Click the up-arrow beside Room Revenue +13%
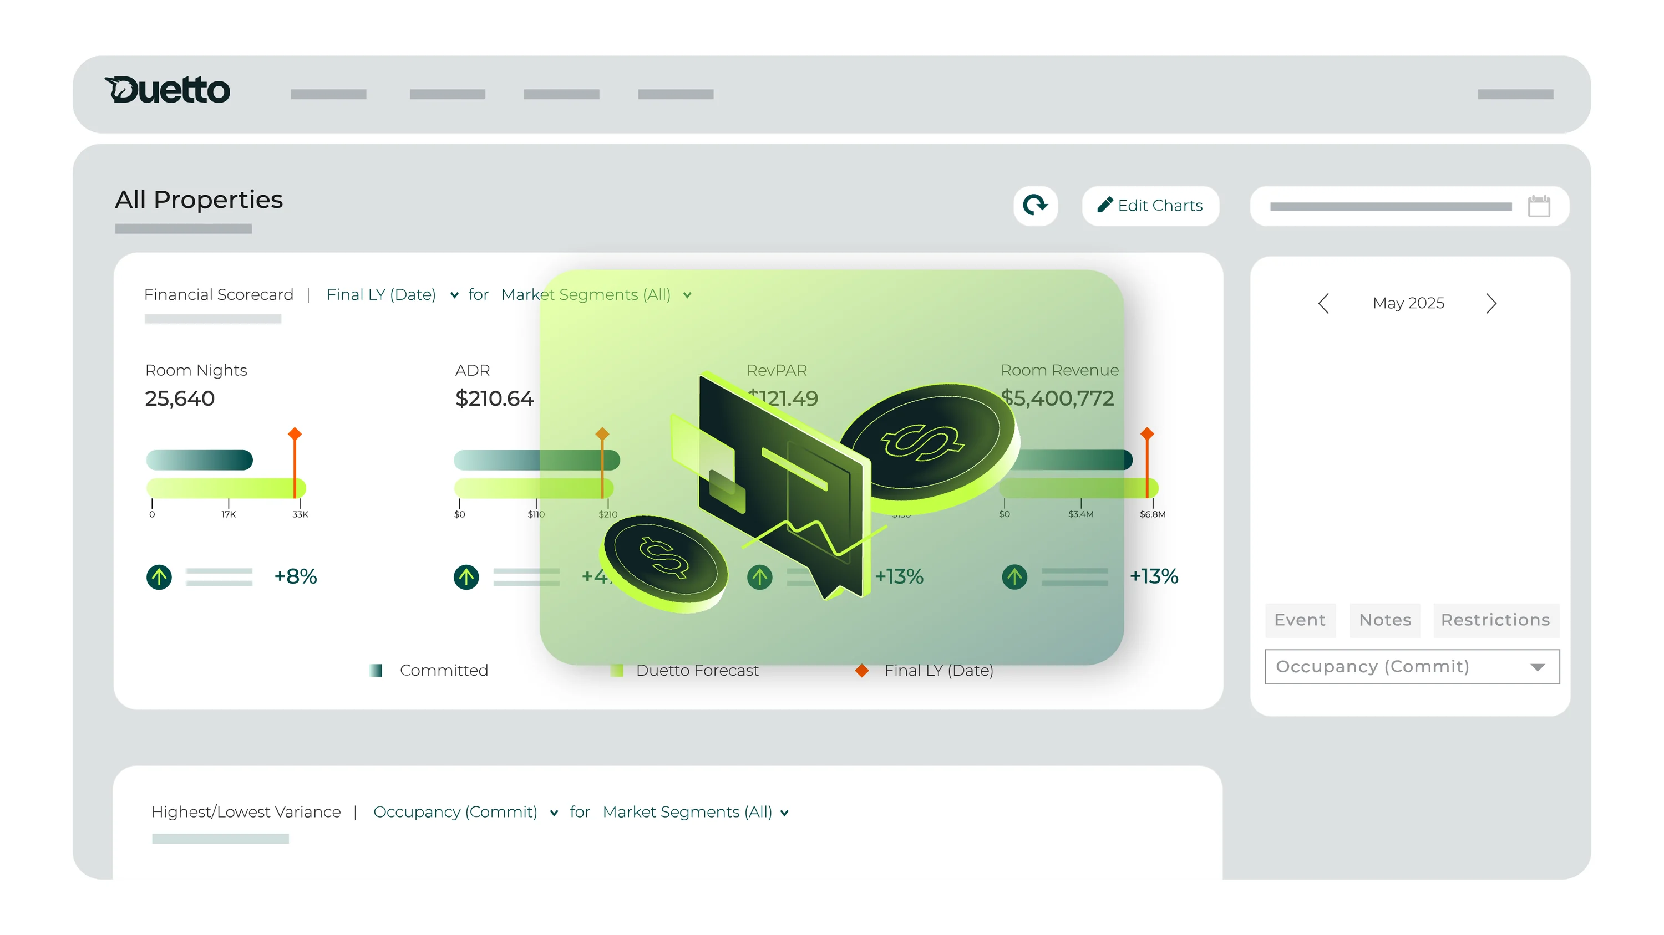1664x935 pixels. pyautogui.click(x=1014, y=577)
